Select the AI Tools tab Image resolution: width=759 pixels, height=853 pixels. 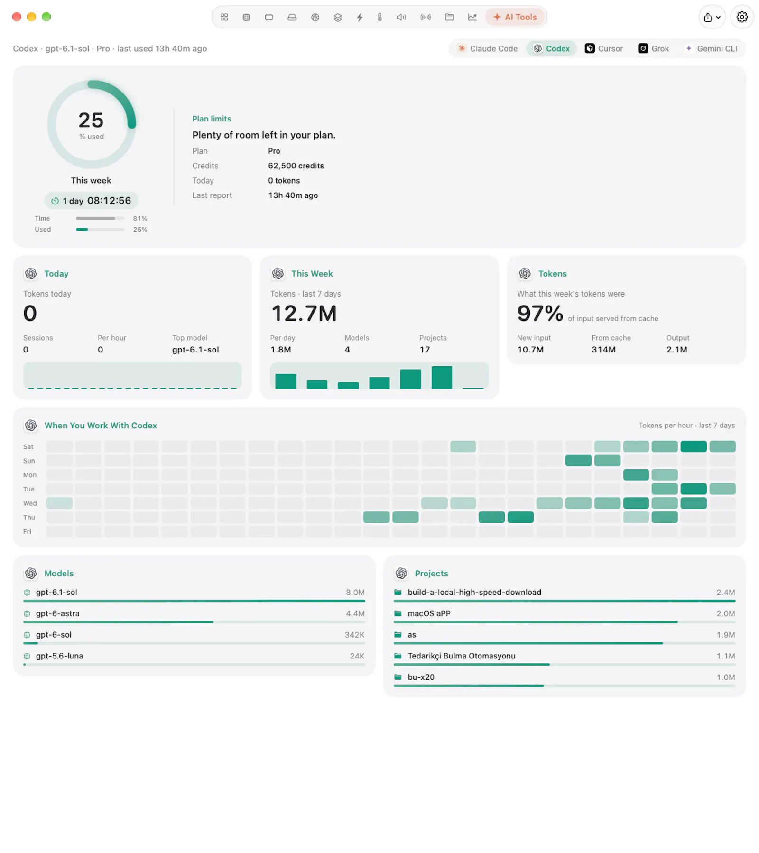515,17
